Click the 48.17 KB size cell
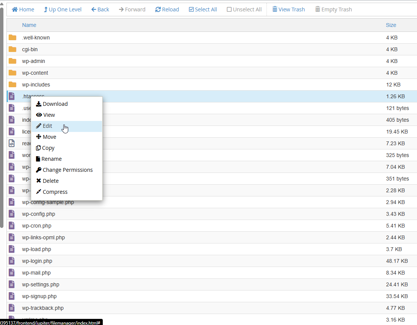 (x=397, y=261)
